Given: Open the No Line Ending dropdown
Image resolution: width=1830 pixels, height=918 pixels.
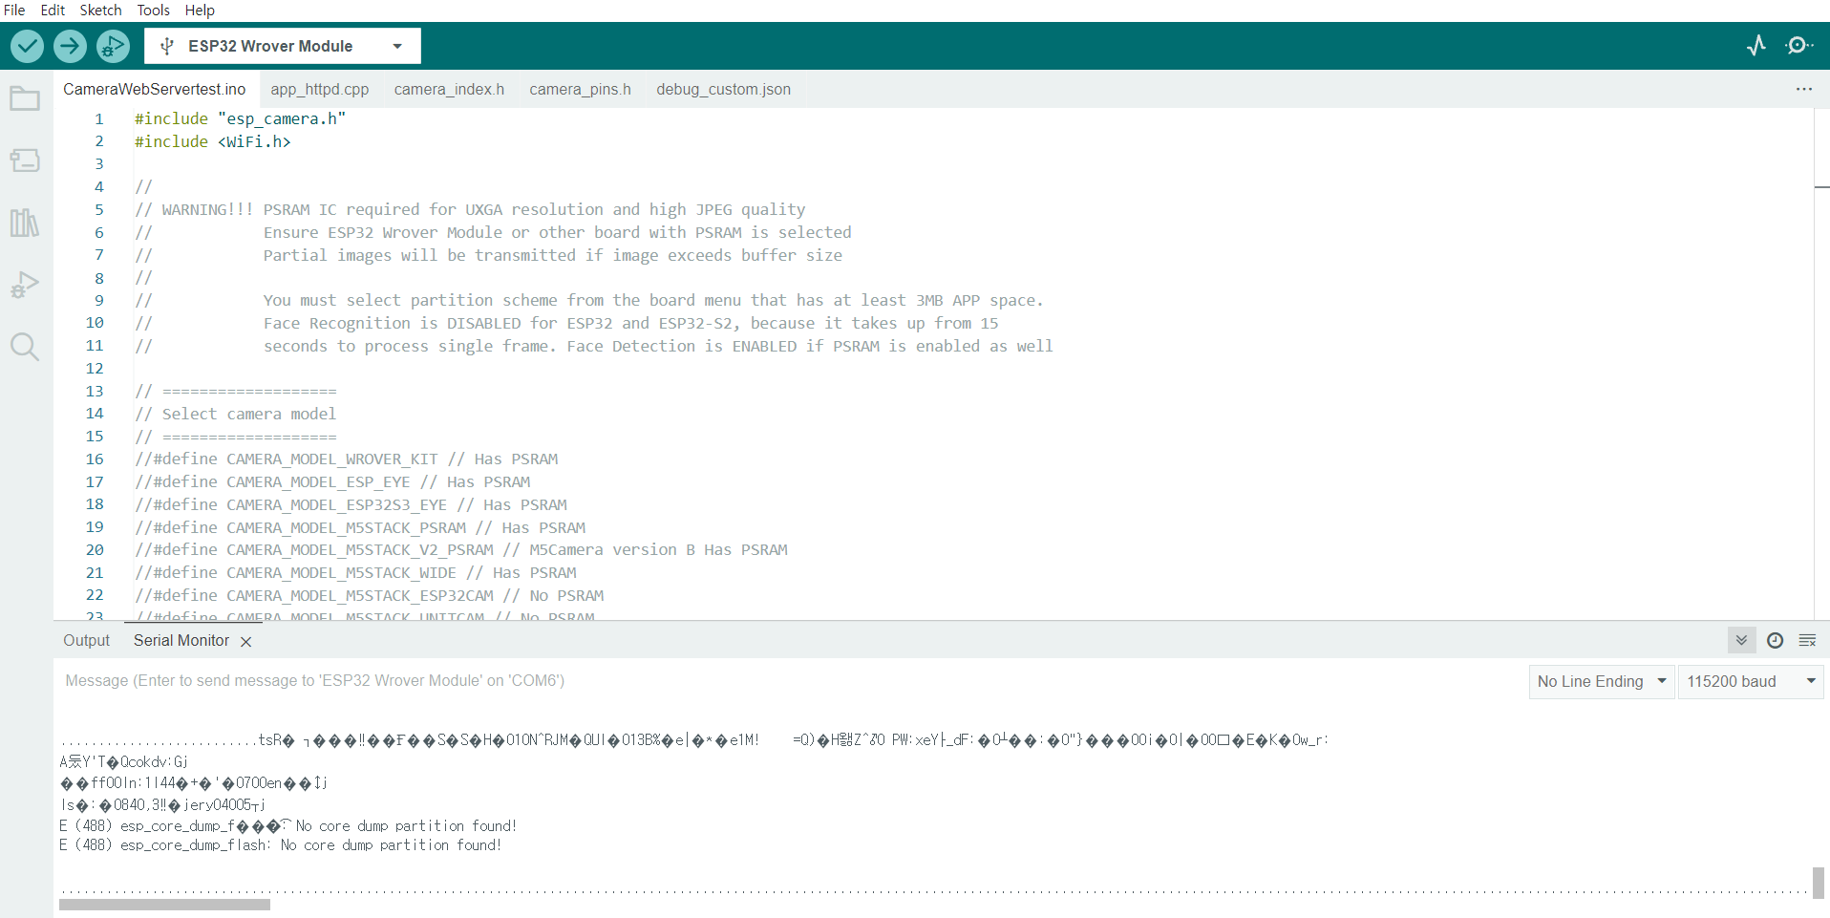Looking at the screenshot, I should 1601,681.
